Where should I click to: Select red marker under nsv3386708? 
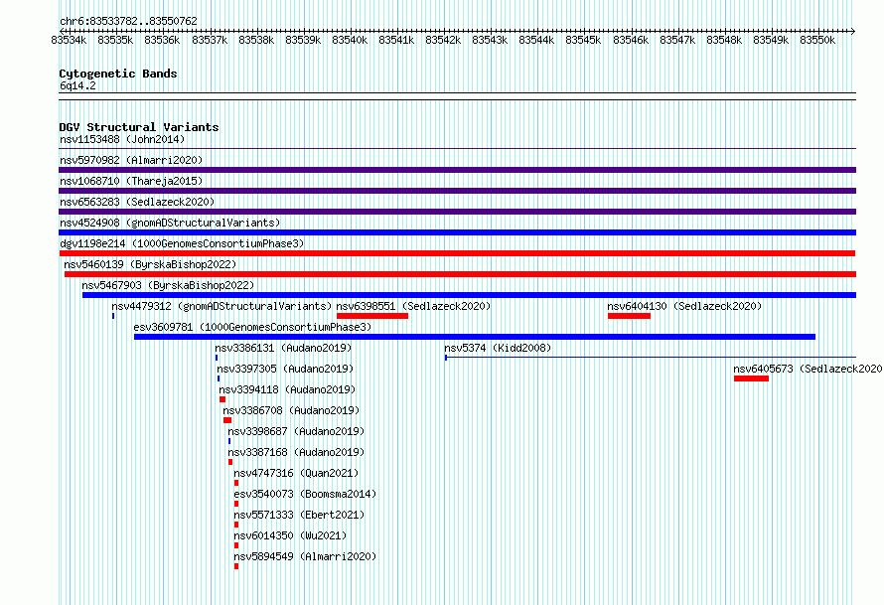click(x=227, y=420)
